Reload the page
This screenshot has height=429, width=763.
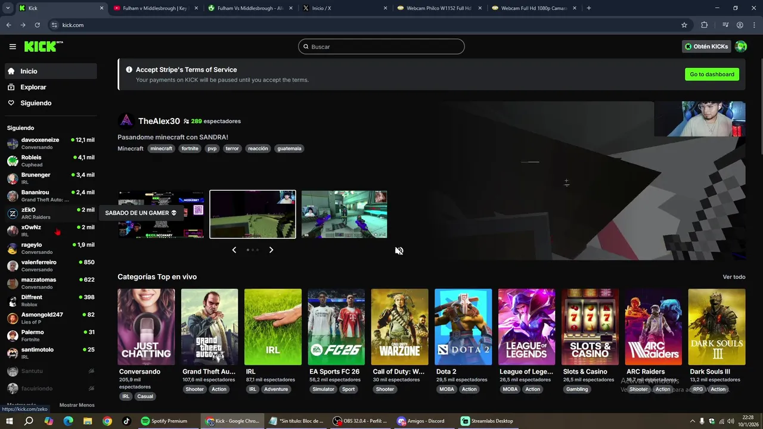37,25
